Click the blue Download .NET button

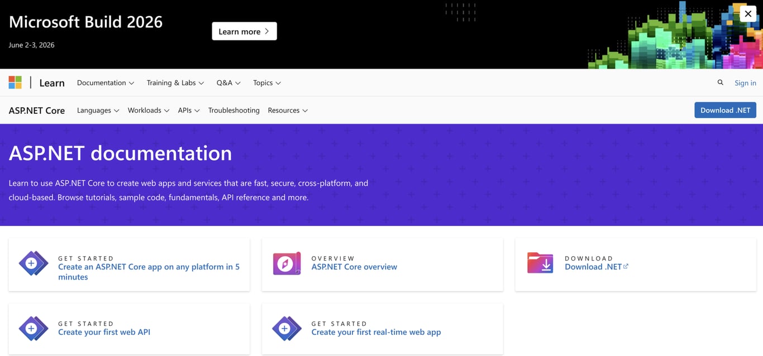tap(725, 110)
